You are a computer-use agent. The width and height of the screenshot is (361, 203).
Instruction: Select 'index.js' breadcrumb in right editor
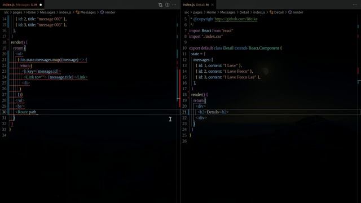[259, 12]
